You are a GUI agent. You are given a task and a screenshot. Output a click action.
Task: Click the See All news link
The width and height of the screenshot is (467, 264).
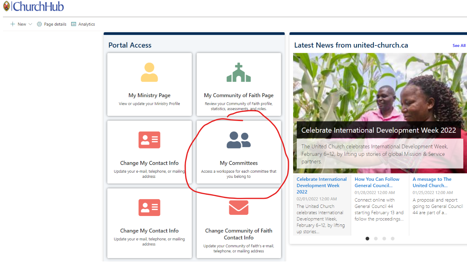(459, 45)
